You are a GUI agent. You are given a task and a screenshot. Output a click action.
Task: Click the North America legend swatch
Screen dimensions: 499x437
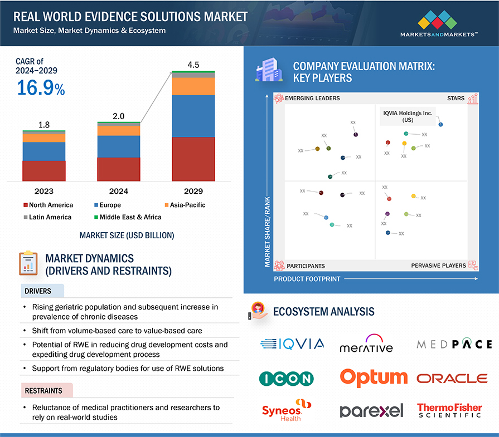(26, 205)
